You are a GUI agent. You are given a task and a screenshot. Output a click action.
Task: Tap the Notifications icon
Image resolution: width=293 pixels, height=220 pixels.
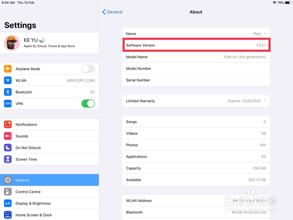[8, 124]
